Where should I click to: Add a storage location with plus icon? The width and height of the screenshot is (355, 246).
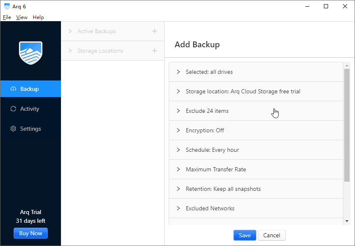pyautogui.click(x=155, y=51)
